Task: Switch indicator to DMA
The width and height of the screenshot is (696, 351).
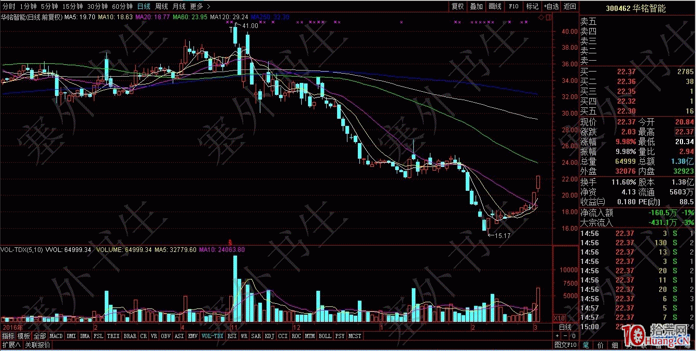Action: [x=85, y=336]
